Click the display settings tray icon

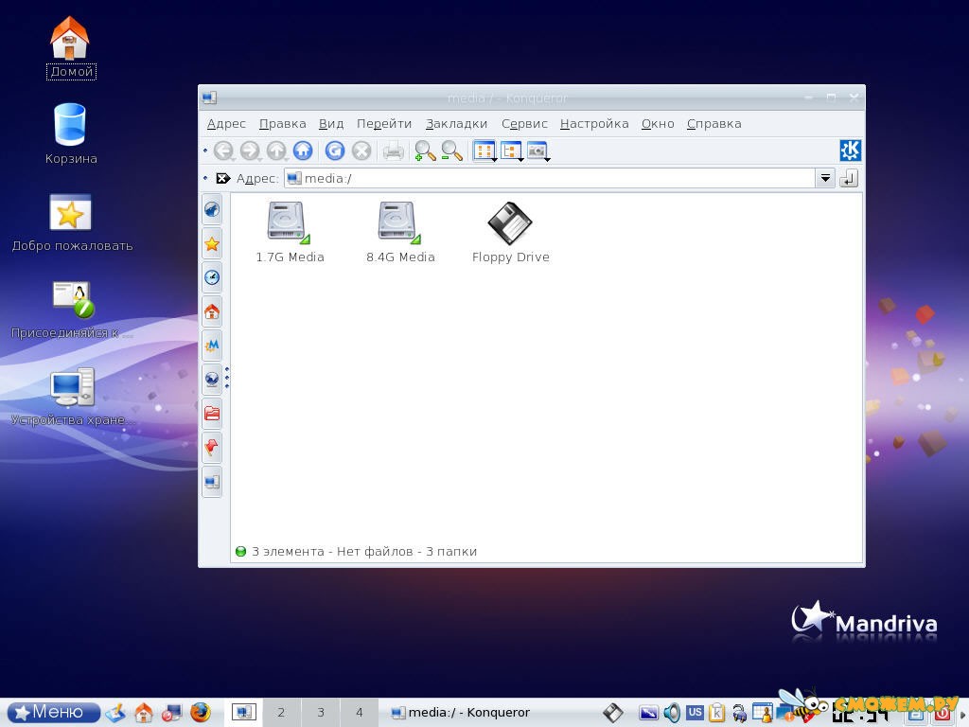click(649, 713)
